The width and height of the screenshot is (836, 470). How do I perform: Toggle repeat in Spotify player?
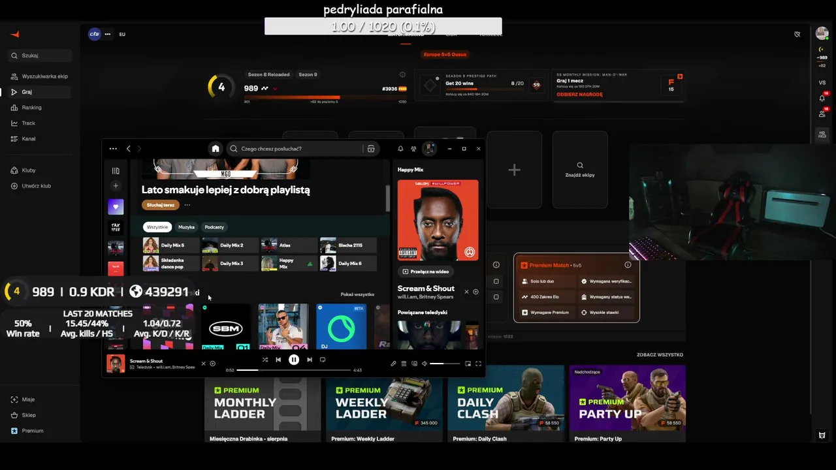323,360
